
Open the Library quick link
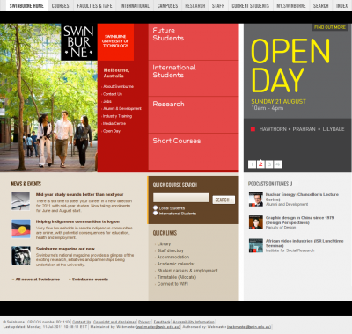(x=164, y=243)
